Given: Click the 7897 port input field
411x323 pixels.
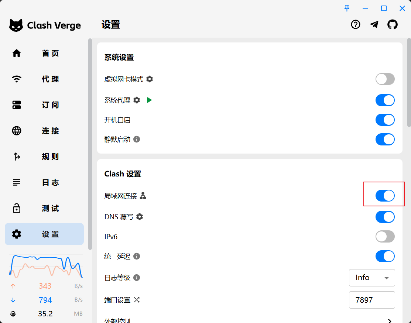Looking at the screenshot, I should [371, 300].
